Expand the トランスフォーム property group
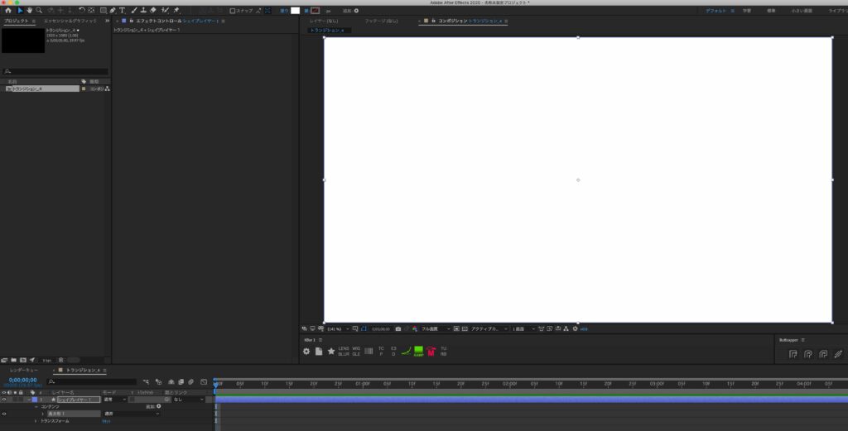 click(x=36, y=421)
